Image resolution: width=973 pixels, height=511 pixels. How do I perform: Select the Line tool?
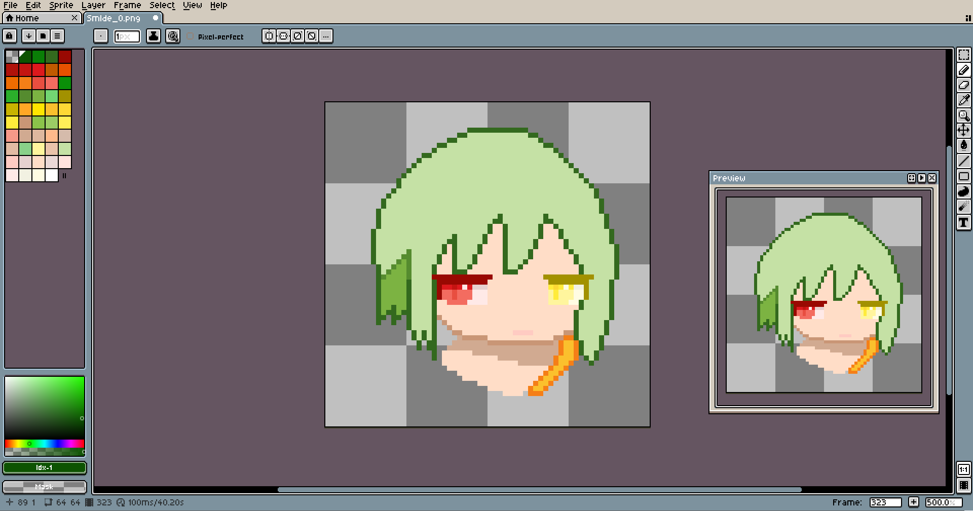[x=963, y=161]
